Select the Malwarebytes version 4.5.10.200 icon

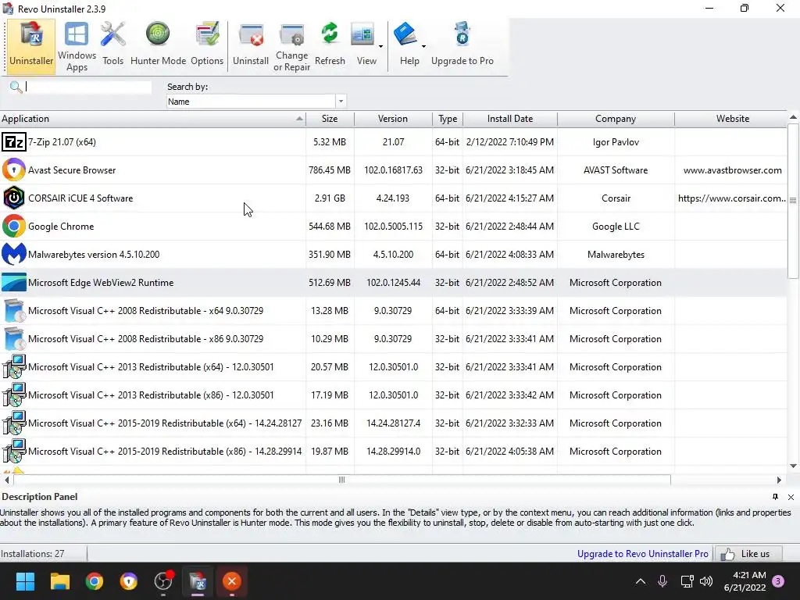pos(14,254)
